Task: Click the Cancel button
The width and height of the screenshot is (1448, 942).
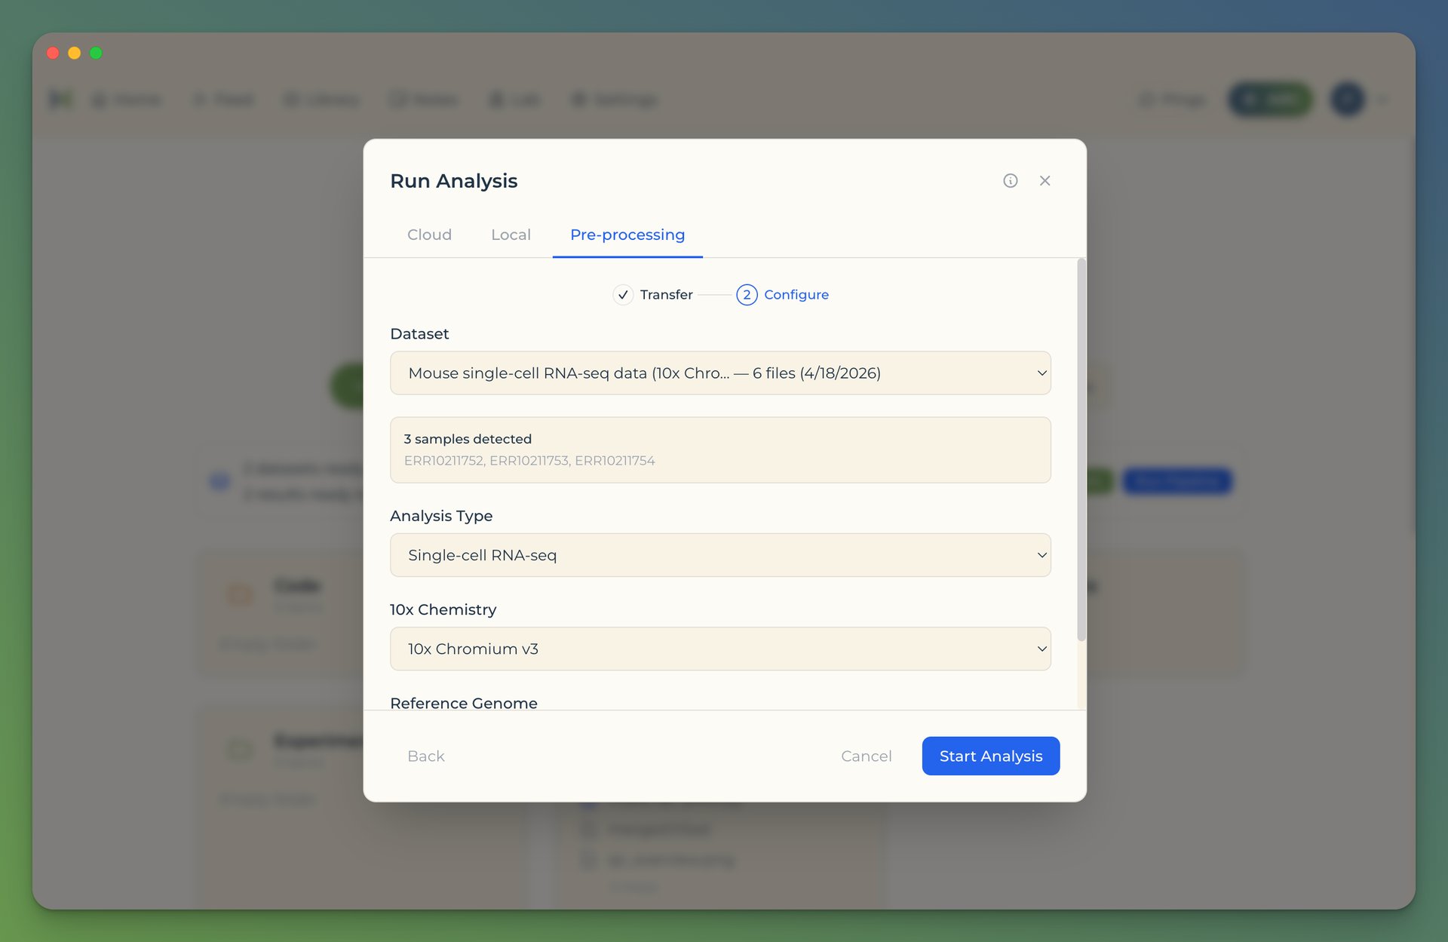Action: pyautogui.click(x=866, y=756)
